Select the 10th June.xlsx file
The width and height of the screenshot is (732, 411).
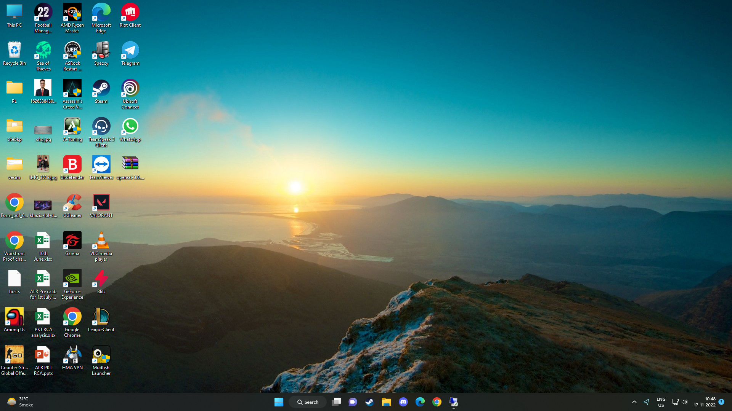click(43, 247)
